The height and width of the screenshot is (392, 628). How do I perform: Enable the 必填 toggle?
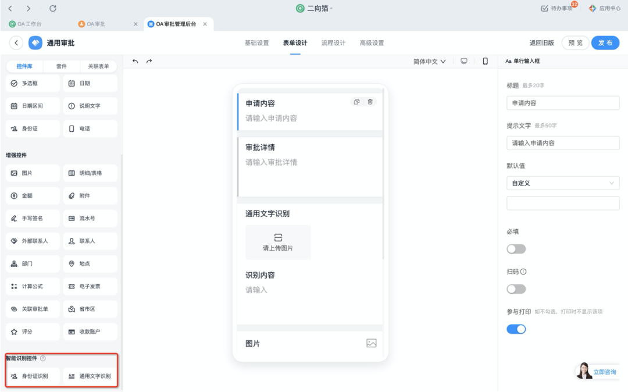(516, 249)
